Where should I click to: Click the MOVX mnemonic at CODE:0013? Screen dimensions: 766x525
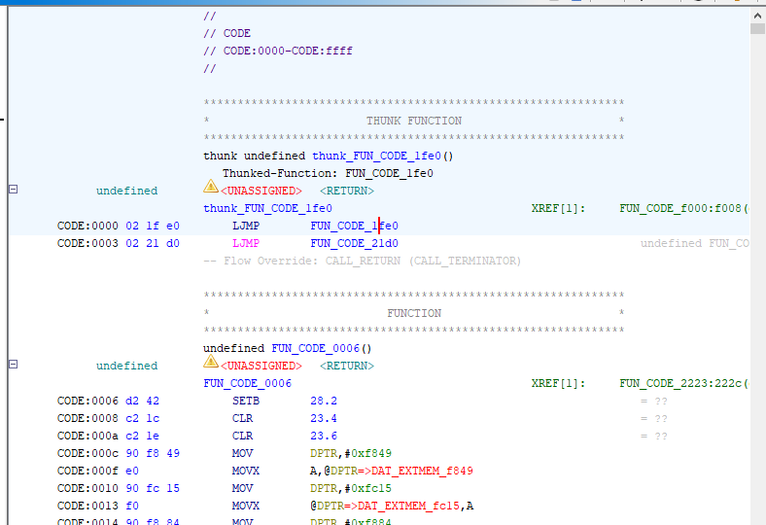click(x=246, y=507)
